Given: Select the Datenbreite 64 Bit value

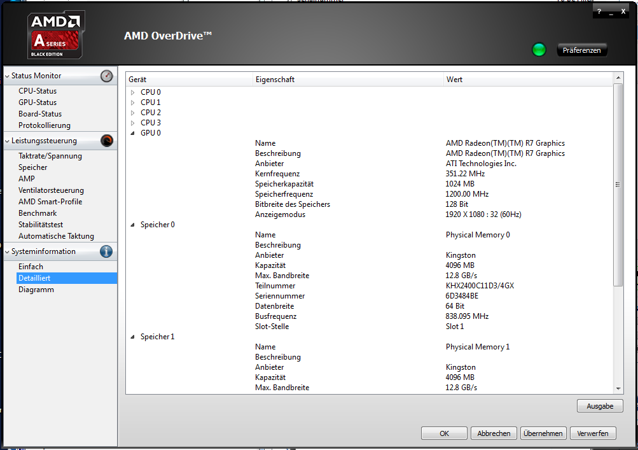Looking at the screenshot, I should click(x=455, y=306).
